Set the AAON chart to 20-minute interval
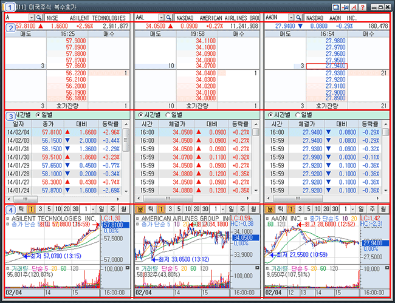 point(326,209)
